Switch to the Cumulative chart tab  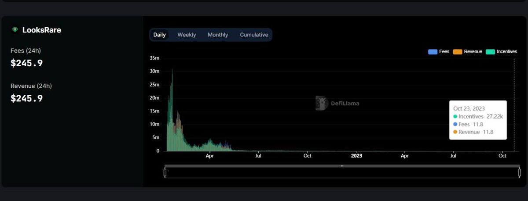[x=254, y=35]
